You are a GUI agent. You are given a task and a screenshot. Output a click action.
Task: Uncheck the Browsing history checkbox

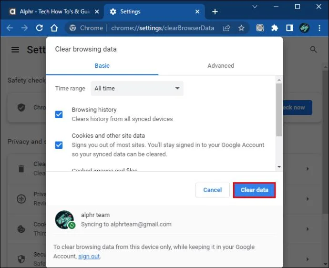point(59,114)
